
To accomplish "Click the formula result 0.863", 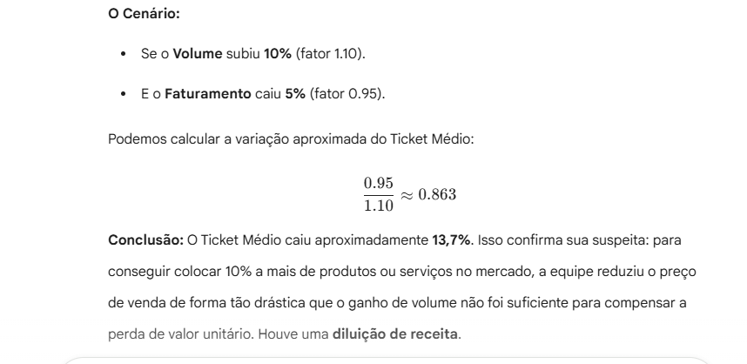I will point(437,194).
